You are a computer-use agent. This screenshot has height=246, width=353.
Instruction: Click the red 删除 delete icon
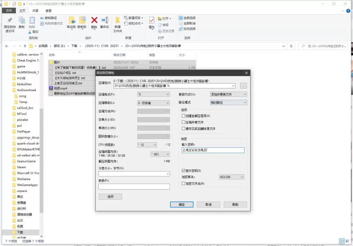(94, 20)
